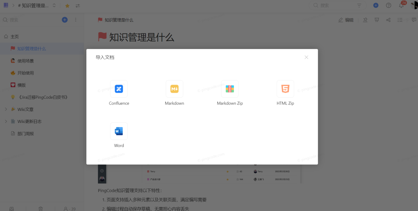Screen dimensions: 418x211
Task: Choose HTML Zip import icon
Action: pyautogui.click(x=285, y=89)
